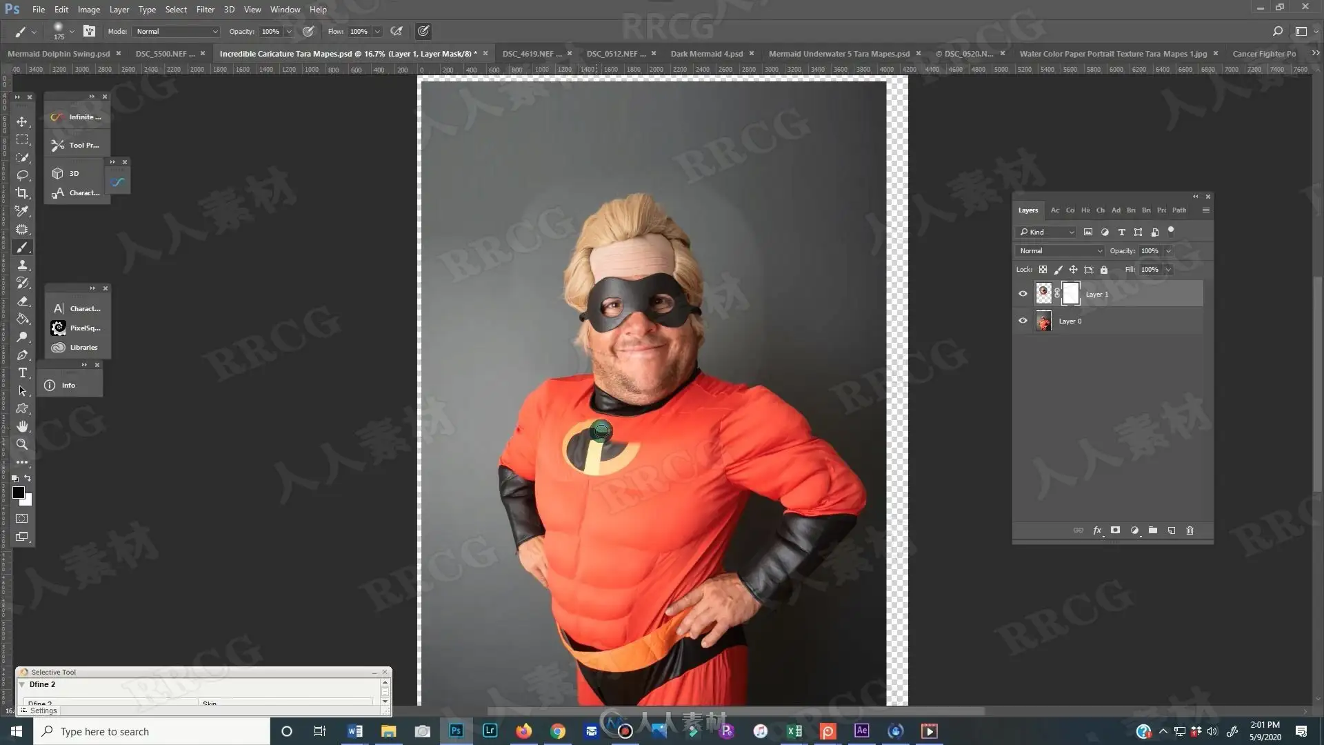Viewport: 1324px width, 745px height.
Task: Hide Layer 1 visibility eye
Action: pyautogui.click(x=1023, y=294)
